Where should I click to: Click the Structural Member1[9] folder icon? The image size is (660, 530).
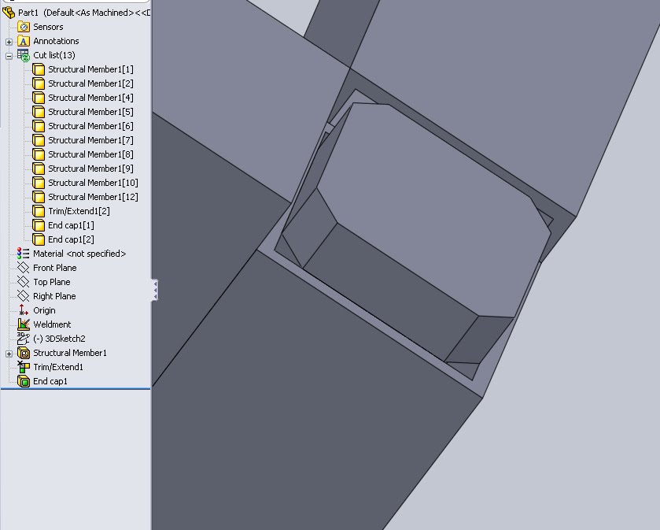tap(39, 169)
